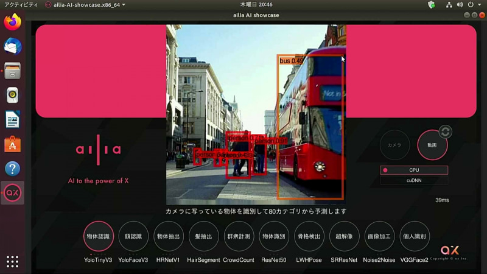The image size is (487, 274).
Task: Switch input to 動画 video source
Action: pos(432,145)
